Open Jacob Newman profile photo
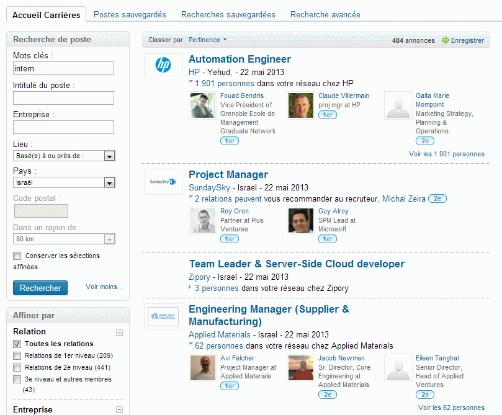 point(300,368)
